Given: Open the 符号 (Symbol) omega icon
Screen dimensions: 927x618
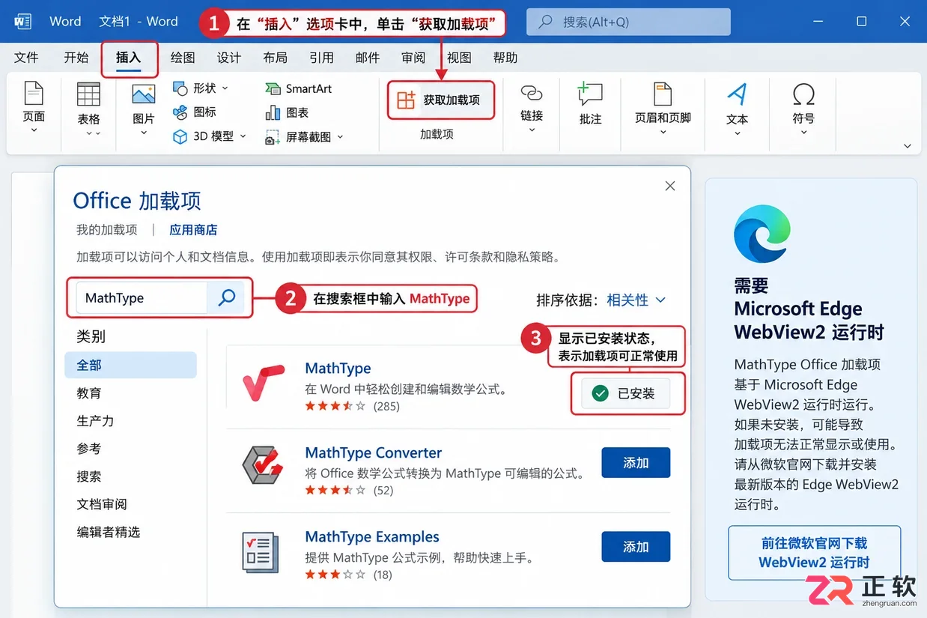Looking at the screenshot, I should tap(803, 94).
